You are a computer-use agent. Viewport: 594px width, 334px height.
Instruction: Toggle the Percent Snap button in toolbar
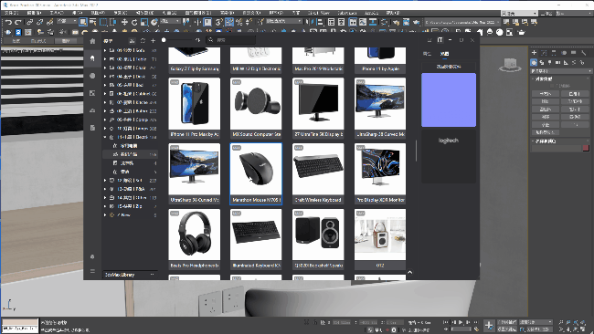pos(239,22)
